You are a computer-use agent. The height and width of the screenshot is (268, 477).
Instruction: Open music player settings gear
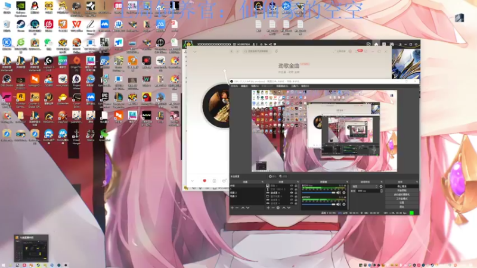point(350,51)
